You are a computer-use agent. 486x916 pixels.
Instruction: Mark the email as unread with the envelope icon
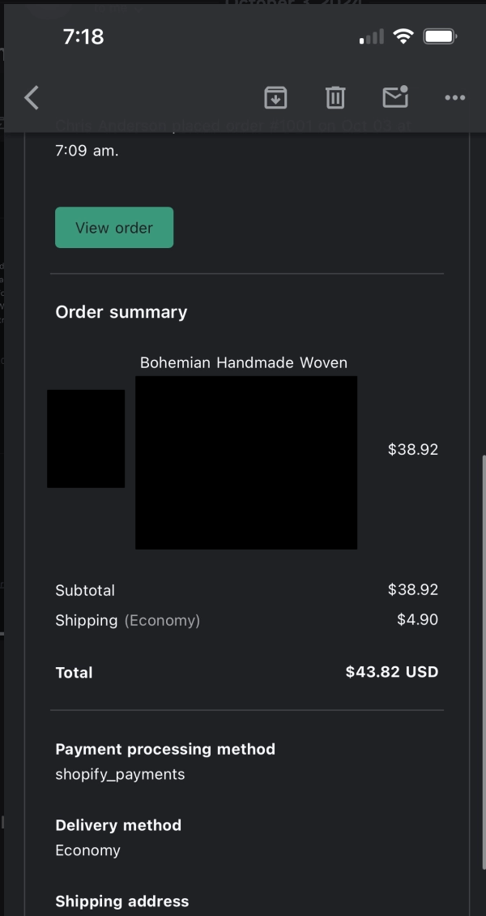pyautogui.click(x=395, y=97)
